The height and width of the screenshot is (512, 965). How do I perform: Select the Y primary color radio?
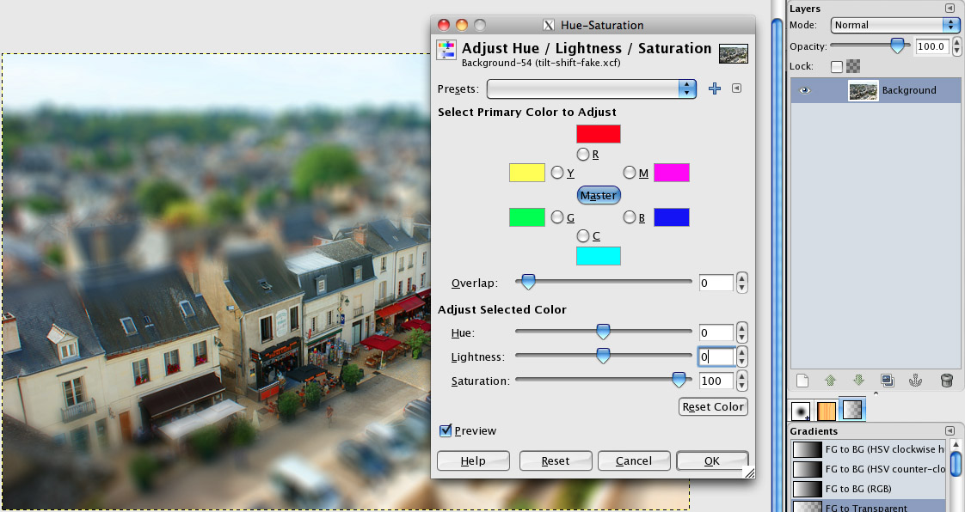pyautogui.click(x=557, y=173)
